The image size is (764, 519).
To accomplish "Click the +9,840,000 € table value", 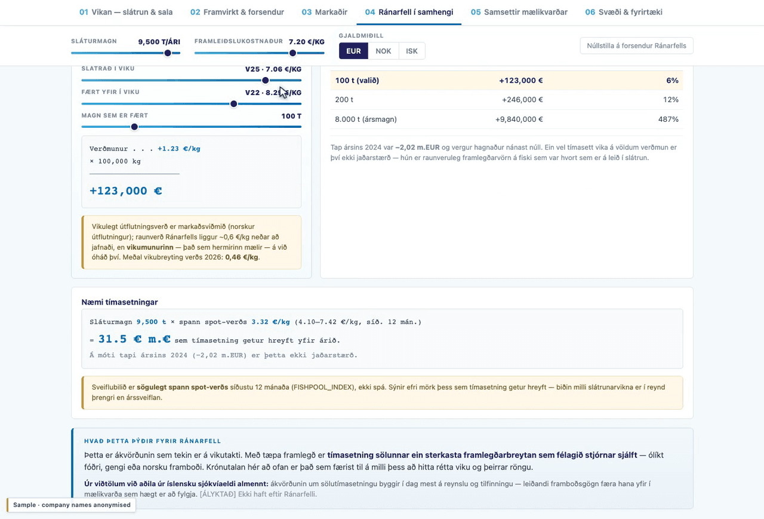I will 519,119.
